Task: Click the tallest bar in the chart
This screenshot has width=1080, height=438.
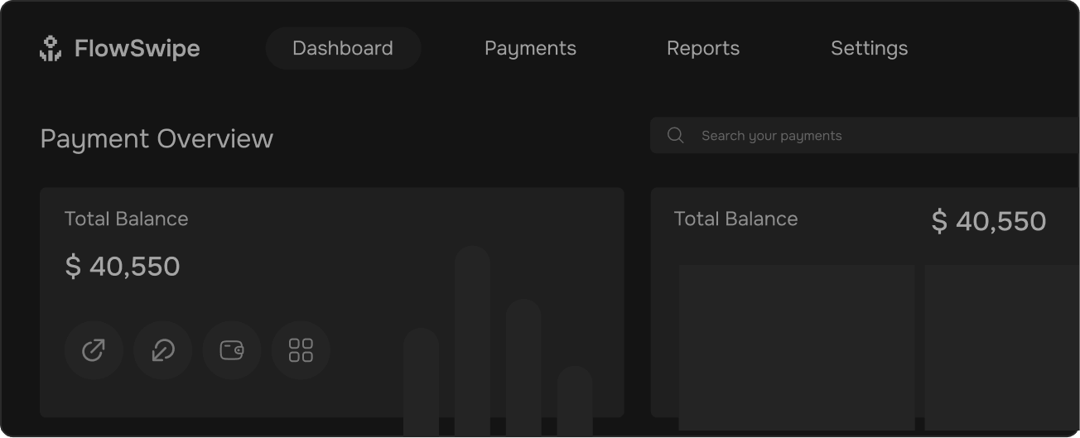Action: (x=472, y=340)
